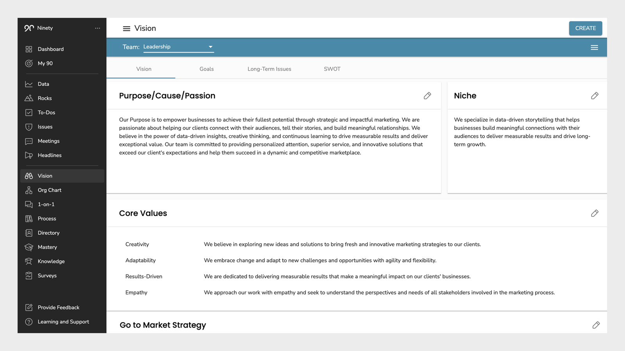Viewport: 625px width, 351px height.
Task: Open the Team Leadership dropdown
Action: [x=178, y=46]
